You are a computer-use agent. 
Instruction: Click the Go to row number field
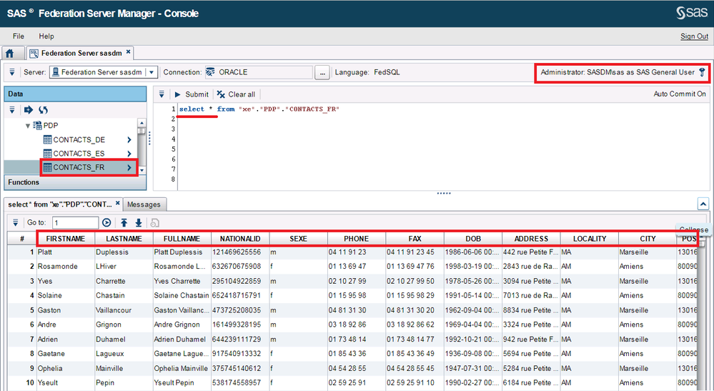75,223
